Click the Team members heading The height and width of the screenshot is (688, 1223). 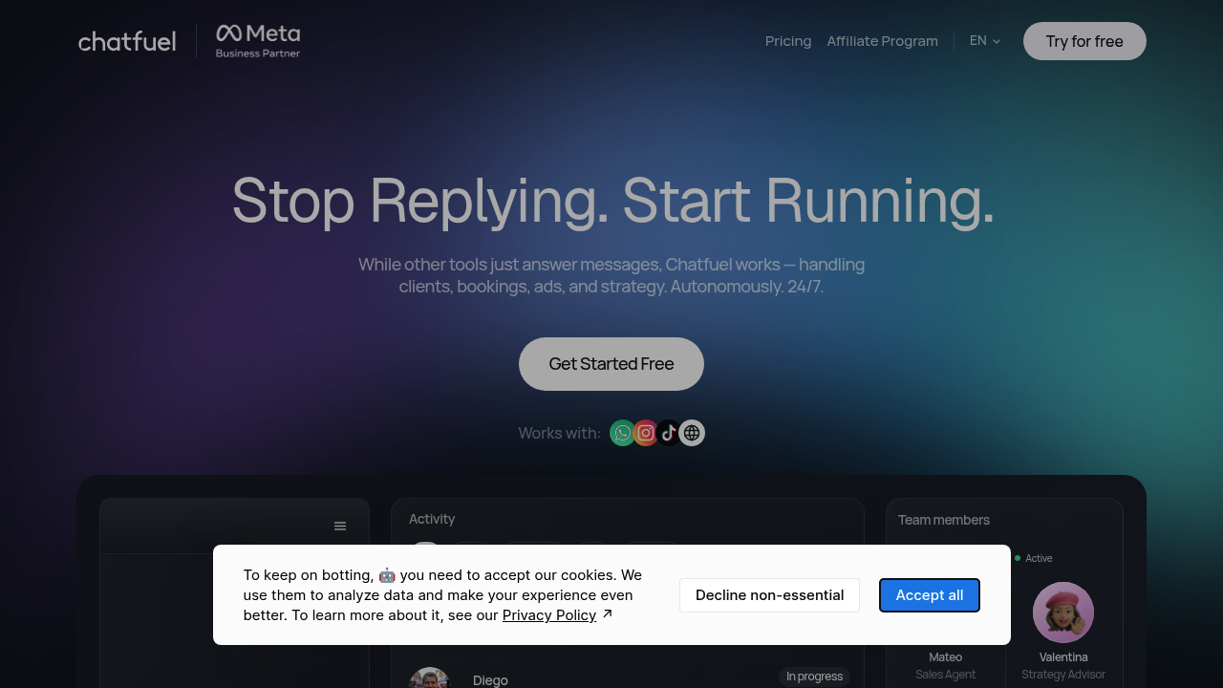(x=944, y=520)
